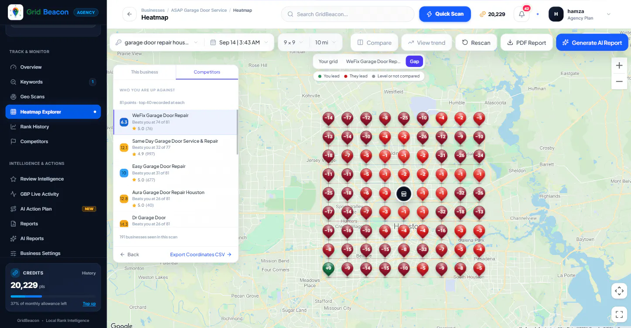This screenshot has width=631, height=328.
Task: Click the AGENCY plan badge
Action: (86, 12)
